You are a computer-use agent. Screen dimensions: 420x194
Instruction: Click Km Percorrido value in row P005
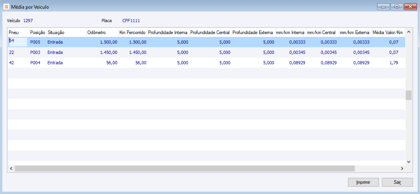pos(138,42)
